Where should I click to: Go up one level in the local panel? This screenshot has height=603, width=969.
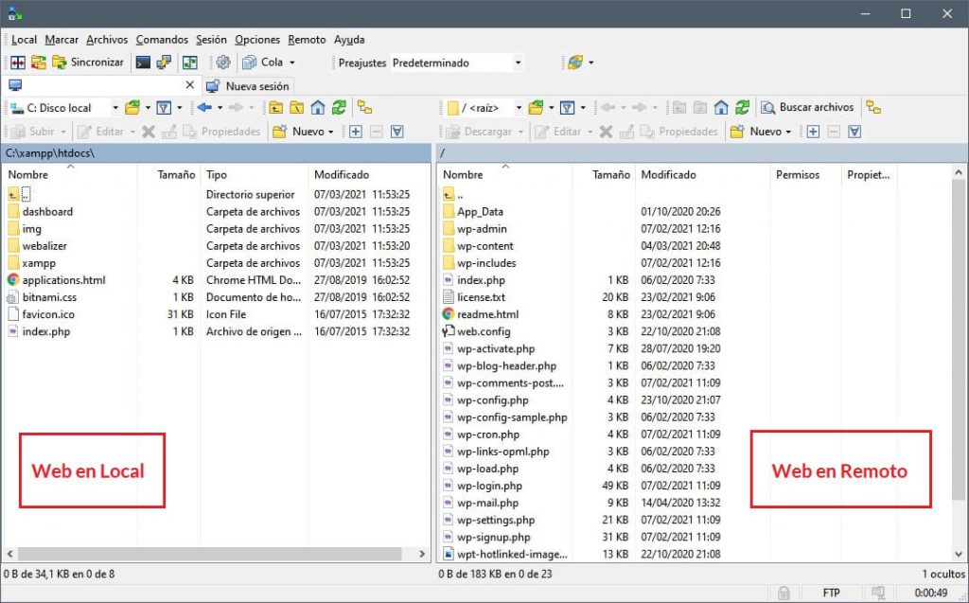pos(274,107)
